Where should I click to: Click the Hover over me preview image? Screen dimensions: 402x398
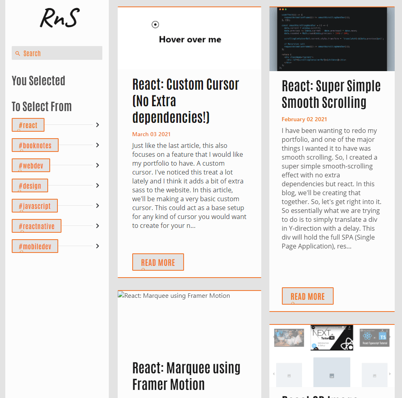click(189, 39)
